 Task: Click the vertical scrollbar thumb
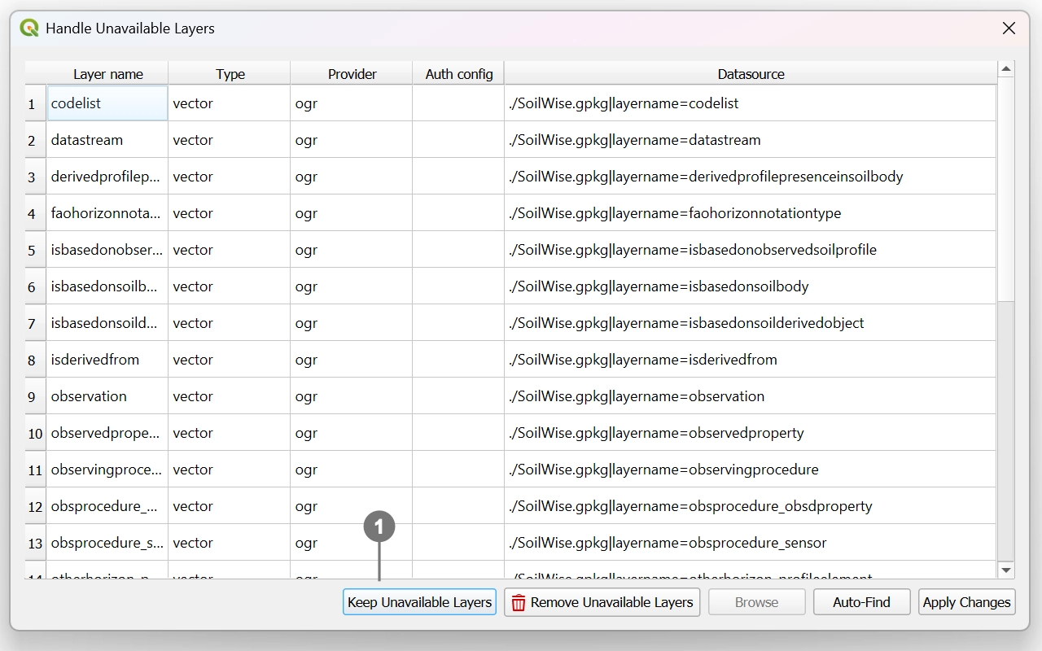pos(1006,187)
